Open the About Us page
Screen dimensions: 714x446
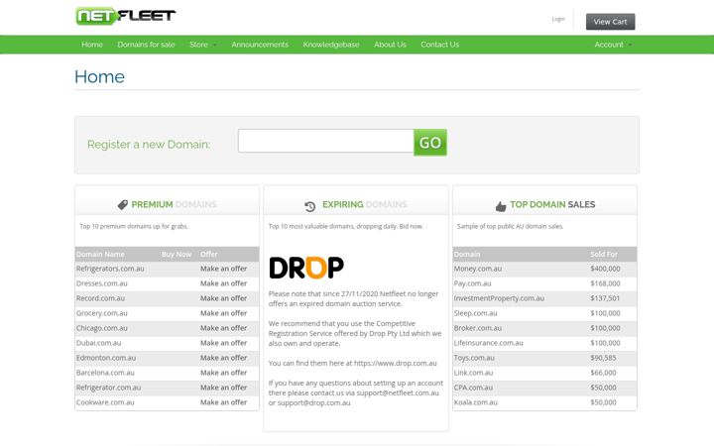pos(390,45)
